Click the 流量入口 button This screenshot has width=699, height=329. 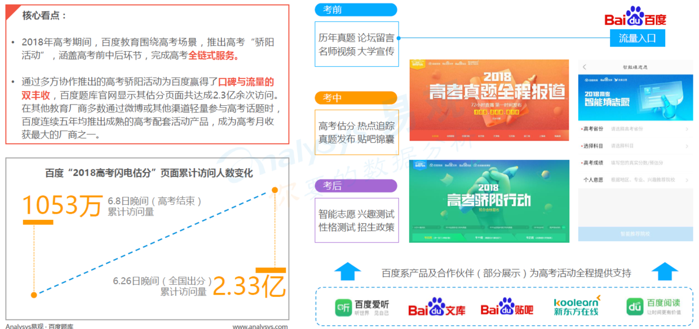click(638, 38)
